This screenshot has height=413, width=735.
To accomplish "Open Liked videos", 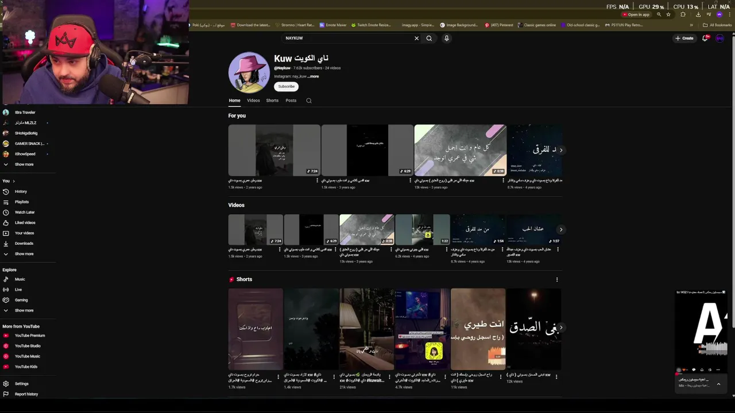I will click(25, 223).
